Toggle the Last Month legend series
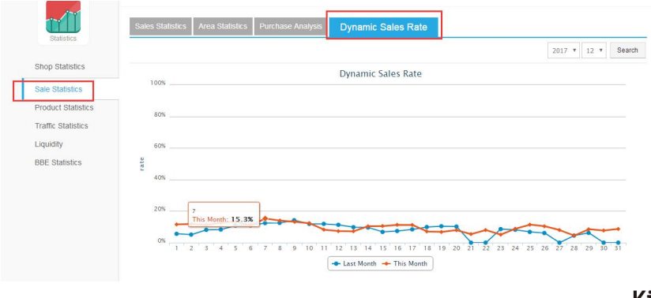Viewport: 651px width, 298px height. 355,263
